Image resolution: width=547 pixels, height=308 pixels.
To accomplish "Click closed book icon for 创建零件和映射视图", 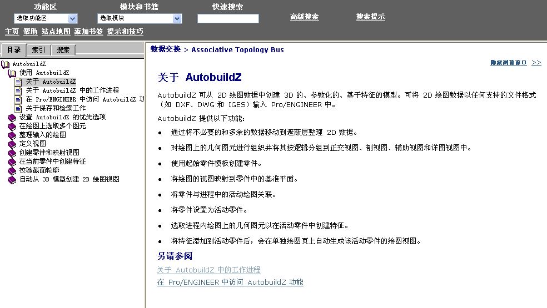I will 12,153.
